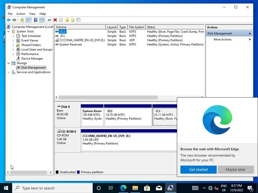
Task: Select the System Tools tree node
Action: point(25,31)
